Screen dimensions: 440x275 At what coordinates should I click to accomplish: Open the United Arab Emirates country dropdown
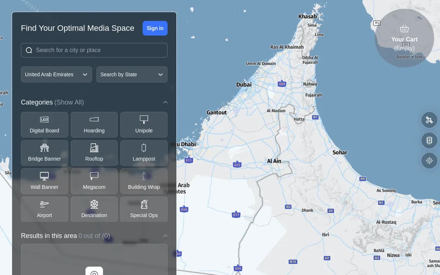(56, 74)
